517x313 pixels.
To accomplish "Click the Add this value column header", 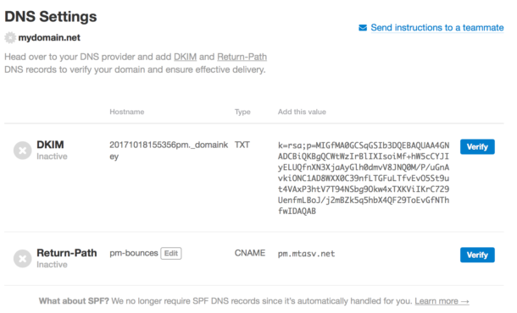I will [302, 112].
